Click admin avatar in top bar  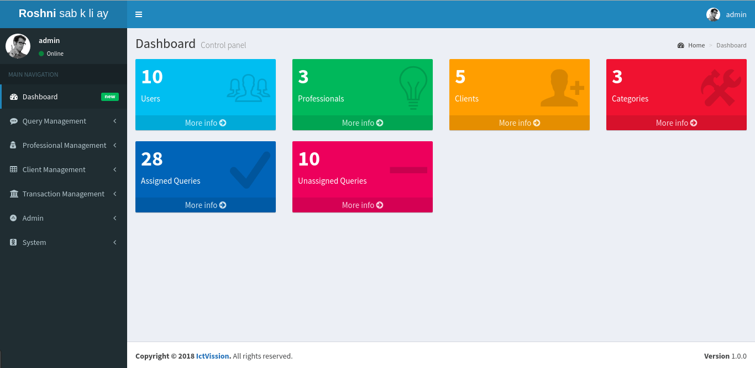pos(713,14)
